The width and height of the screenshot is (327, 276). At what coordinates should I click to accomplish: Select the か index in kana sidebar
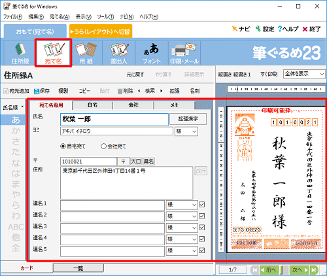pos(16,131)
